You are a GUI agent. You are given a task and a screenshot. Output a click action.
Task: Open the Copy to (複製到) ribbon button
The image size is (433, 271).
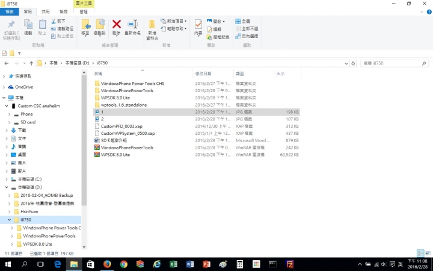point(100,27)
